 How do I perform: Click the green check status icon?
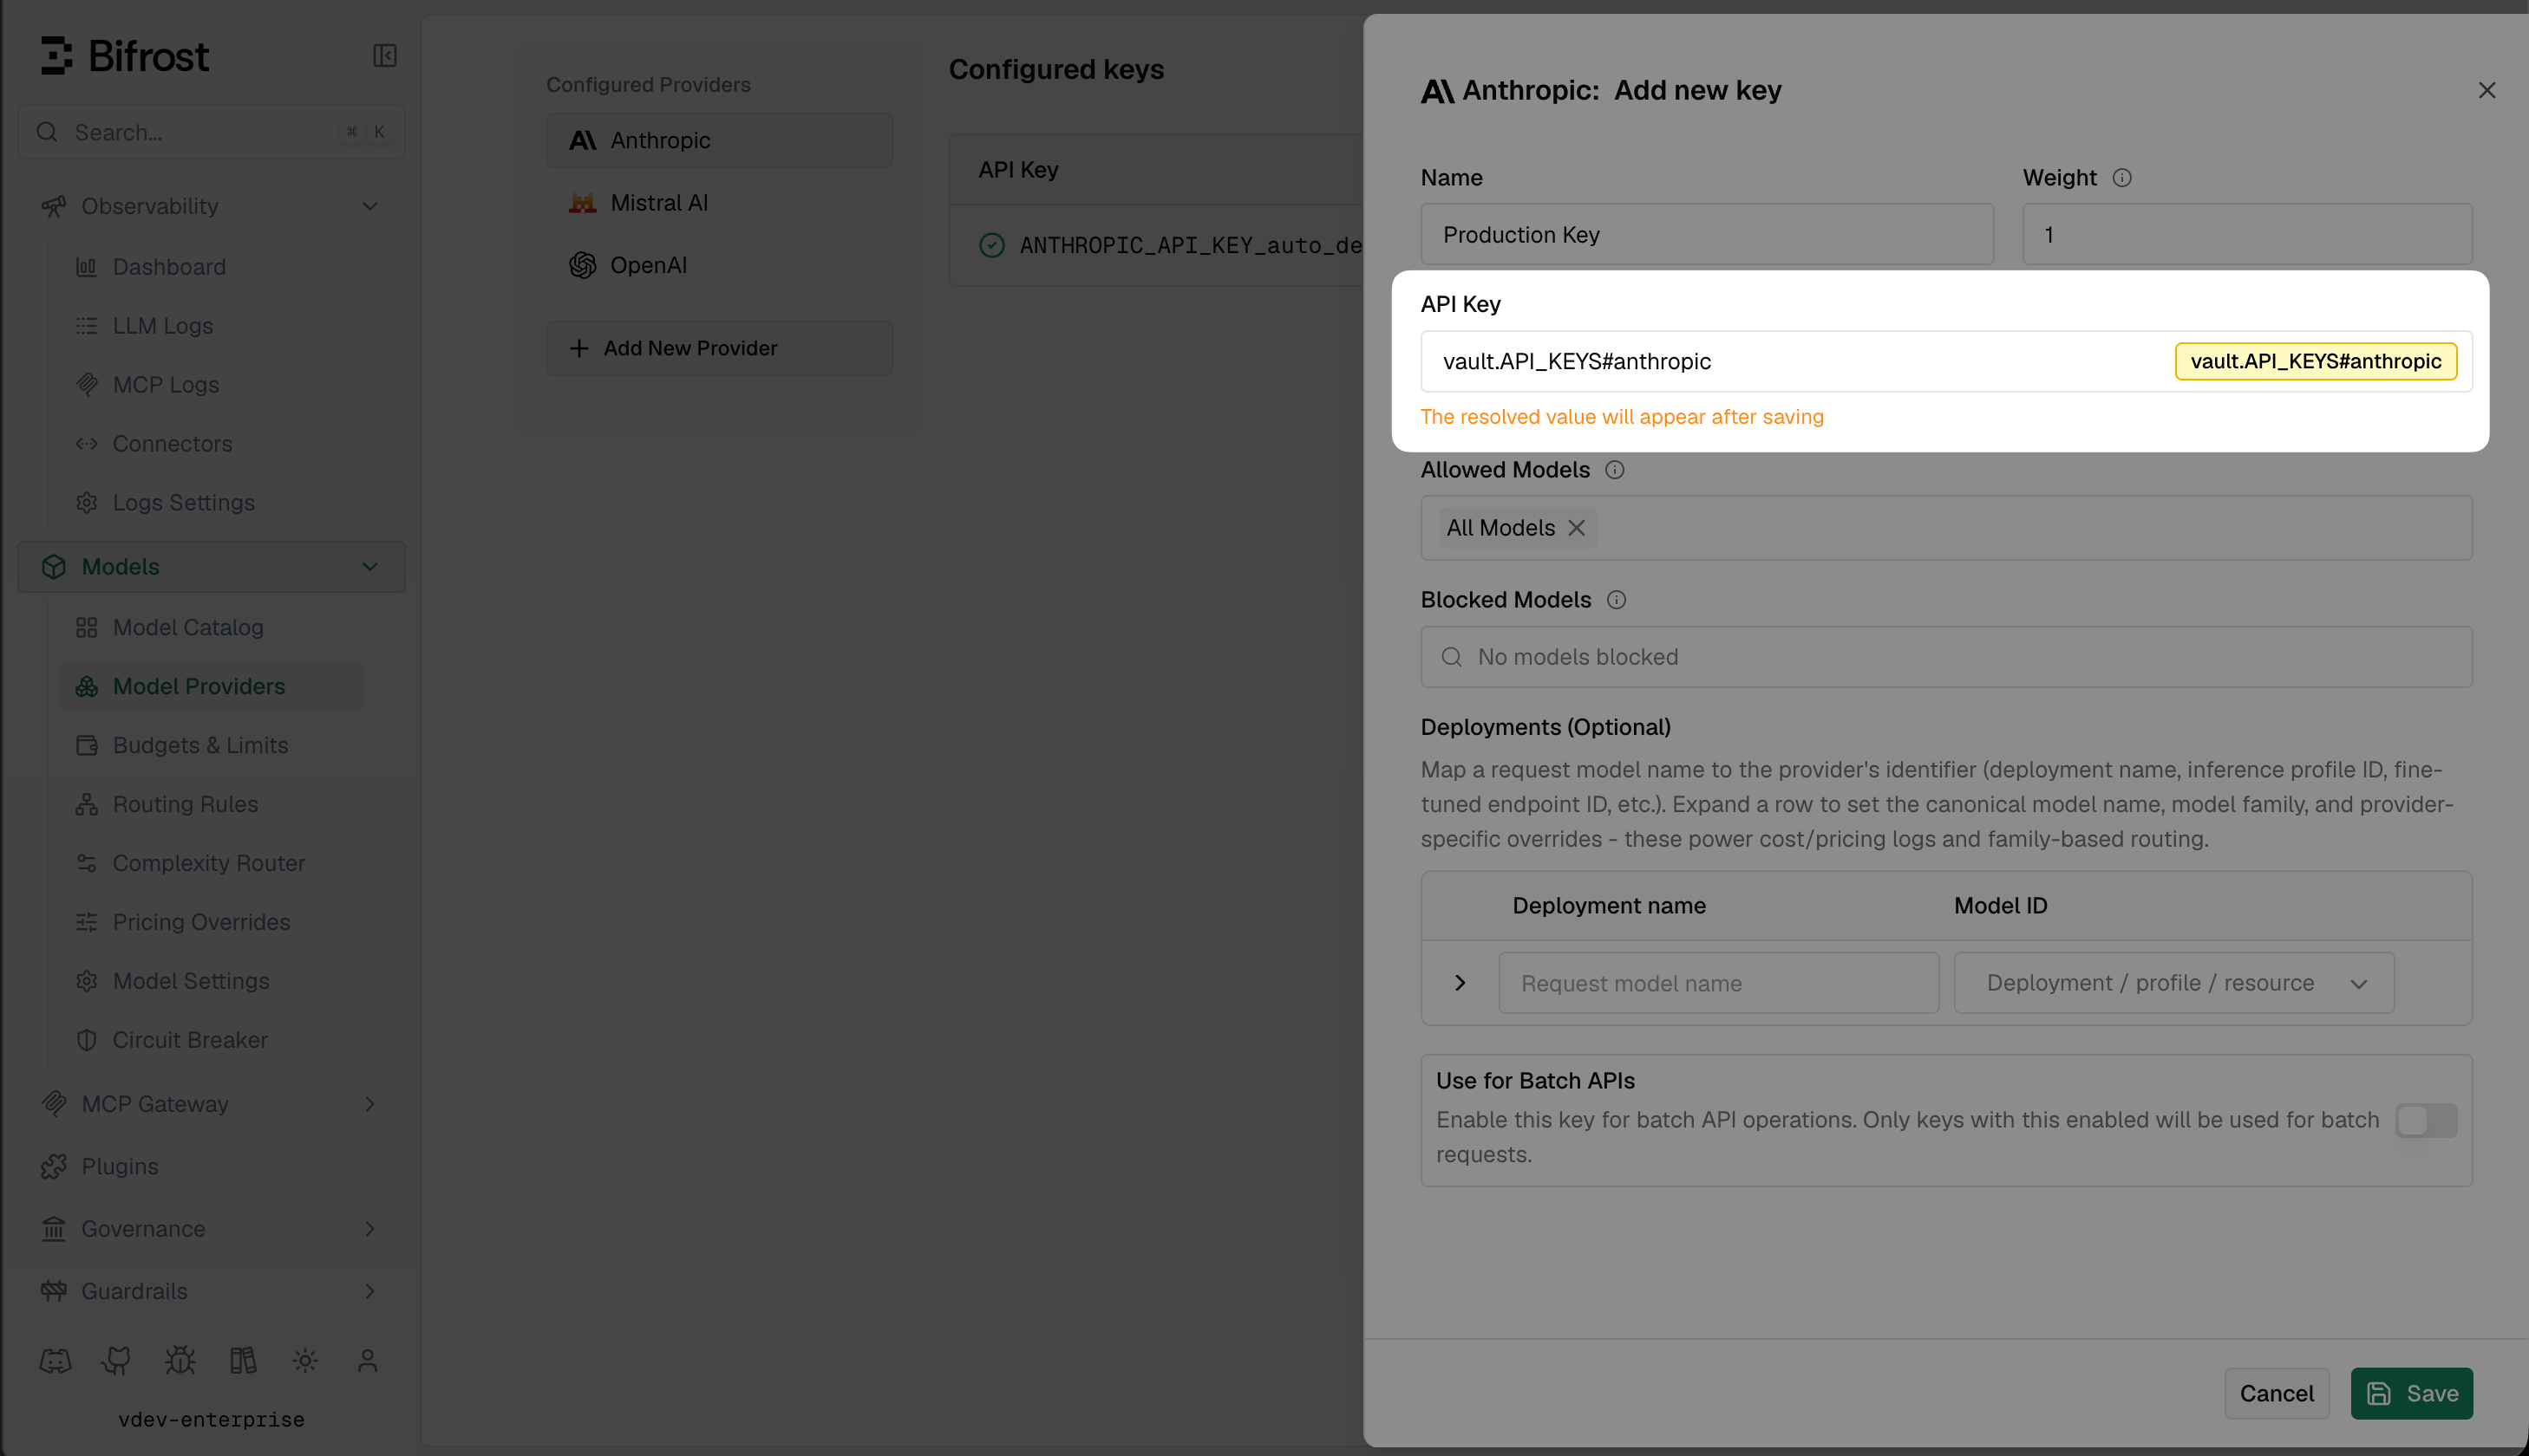coord(991,245)
